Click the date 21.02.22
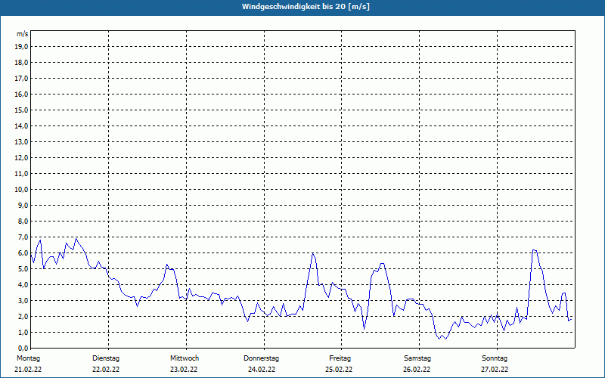 (x=28, y=370)
